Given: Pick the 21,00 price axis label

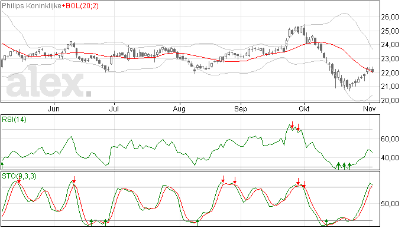Looking at the screenshot, I should pyautogui.click(x=390, y=87).
